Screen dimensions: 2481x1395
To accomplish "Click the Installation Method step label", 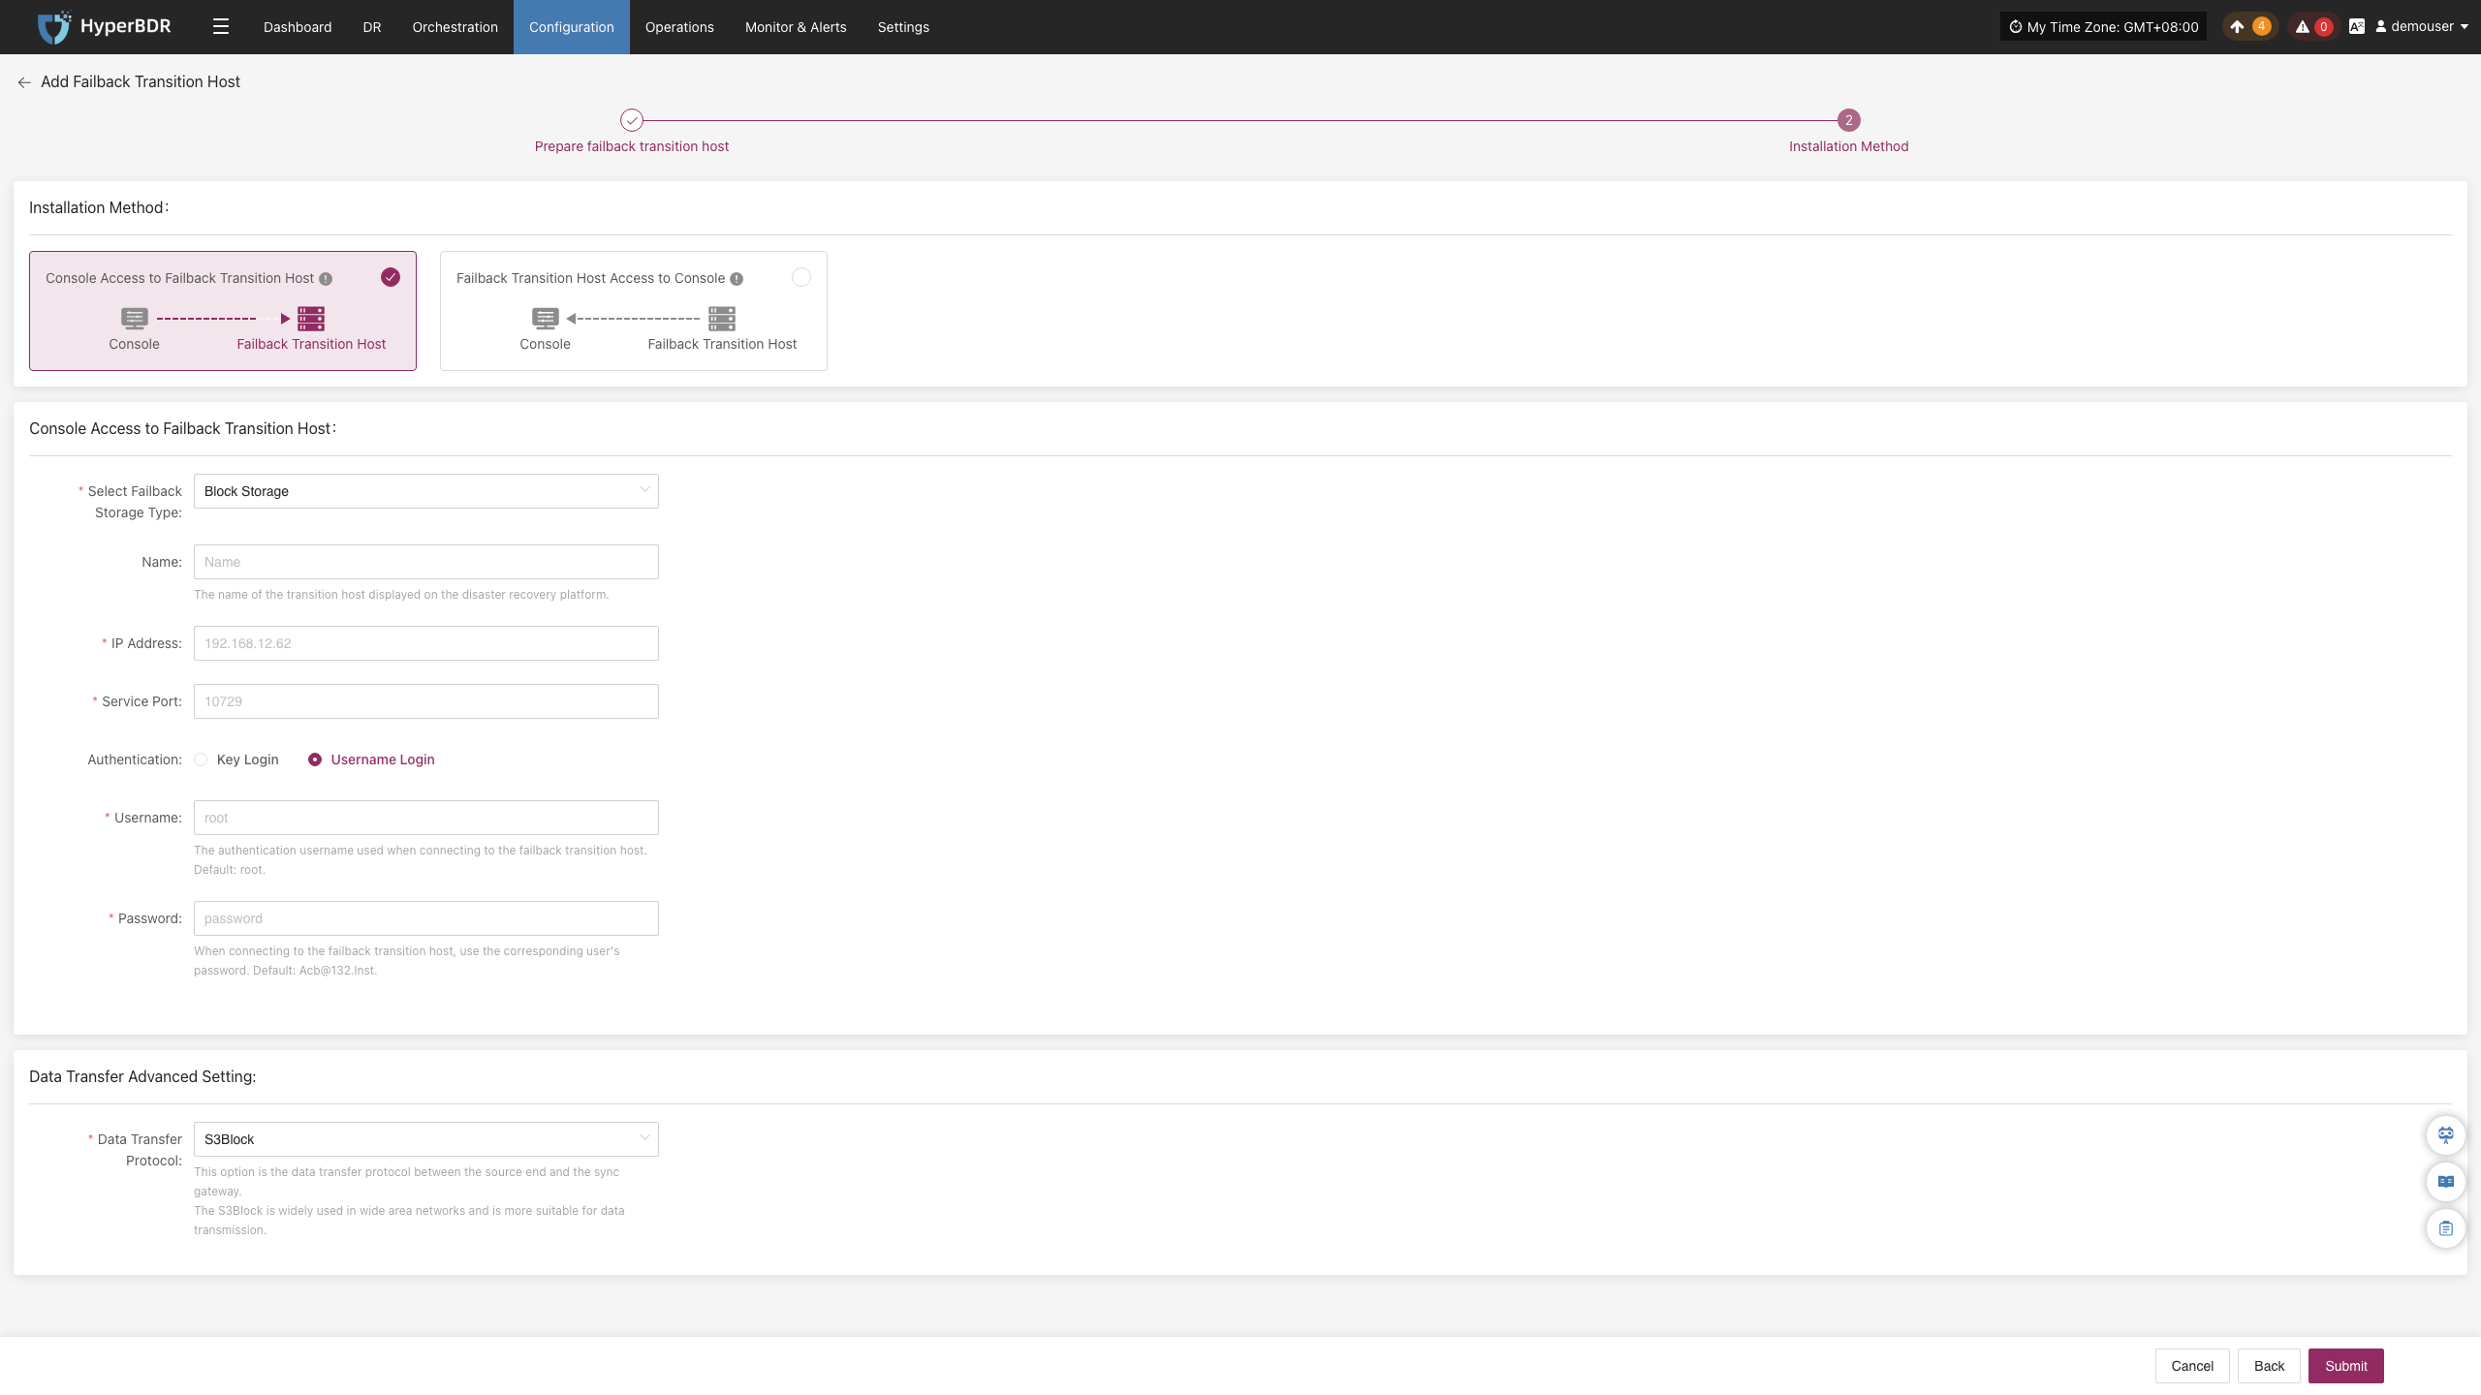I will pos(1849,146).
